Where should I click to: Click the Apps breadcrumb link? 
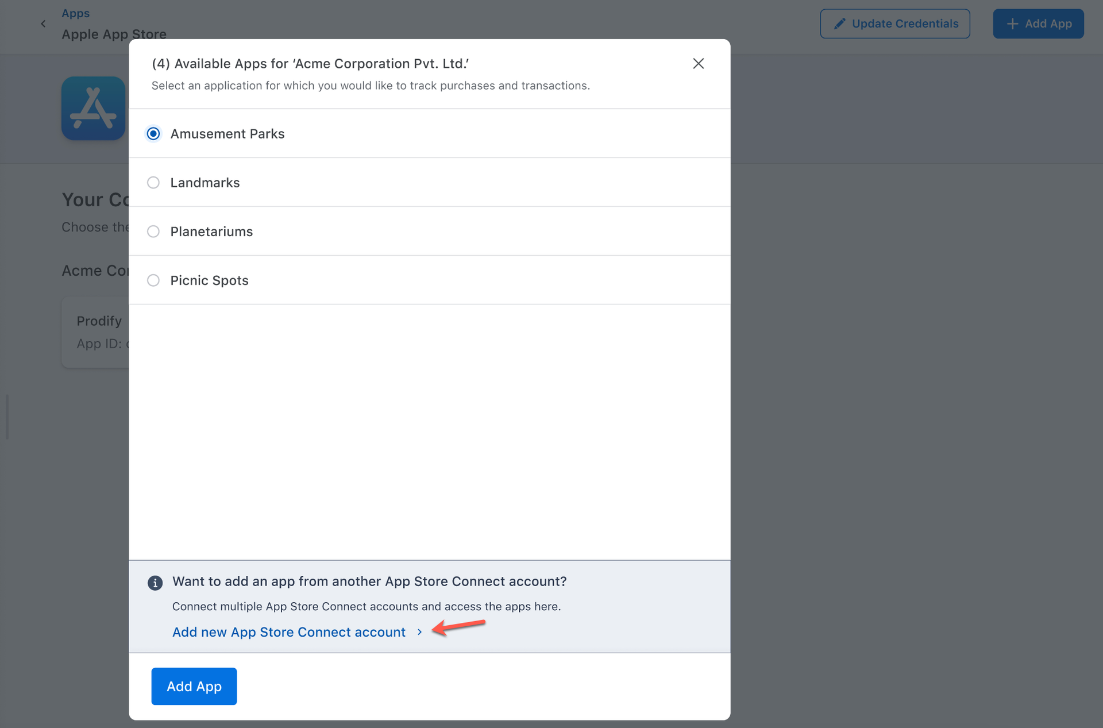click(x=75, y=13)
